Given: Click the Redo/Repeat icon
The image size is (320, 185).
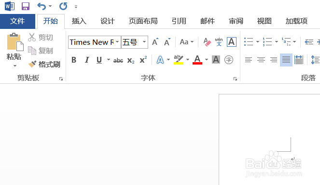Looking at the screenshot, I should 63,6.
